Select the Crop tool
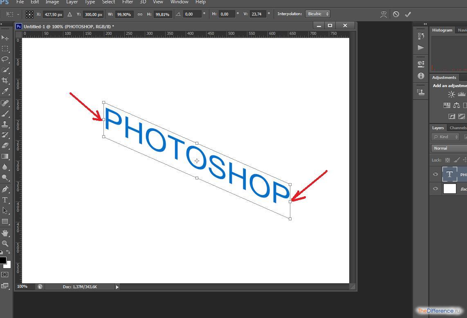 [5, 81]
